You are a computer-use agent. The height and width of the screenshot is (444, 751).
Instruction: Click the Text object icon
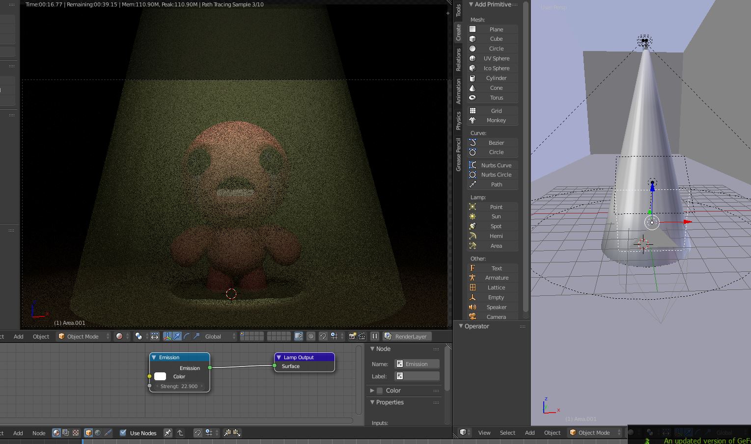point(473,268)
